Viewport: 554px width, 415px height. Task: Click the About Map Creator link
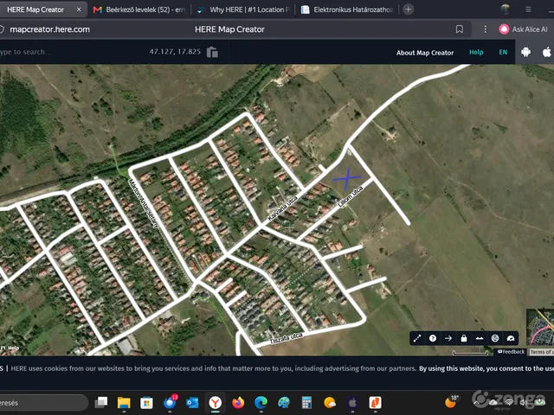pos(425,53)
